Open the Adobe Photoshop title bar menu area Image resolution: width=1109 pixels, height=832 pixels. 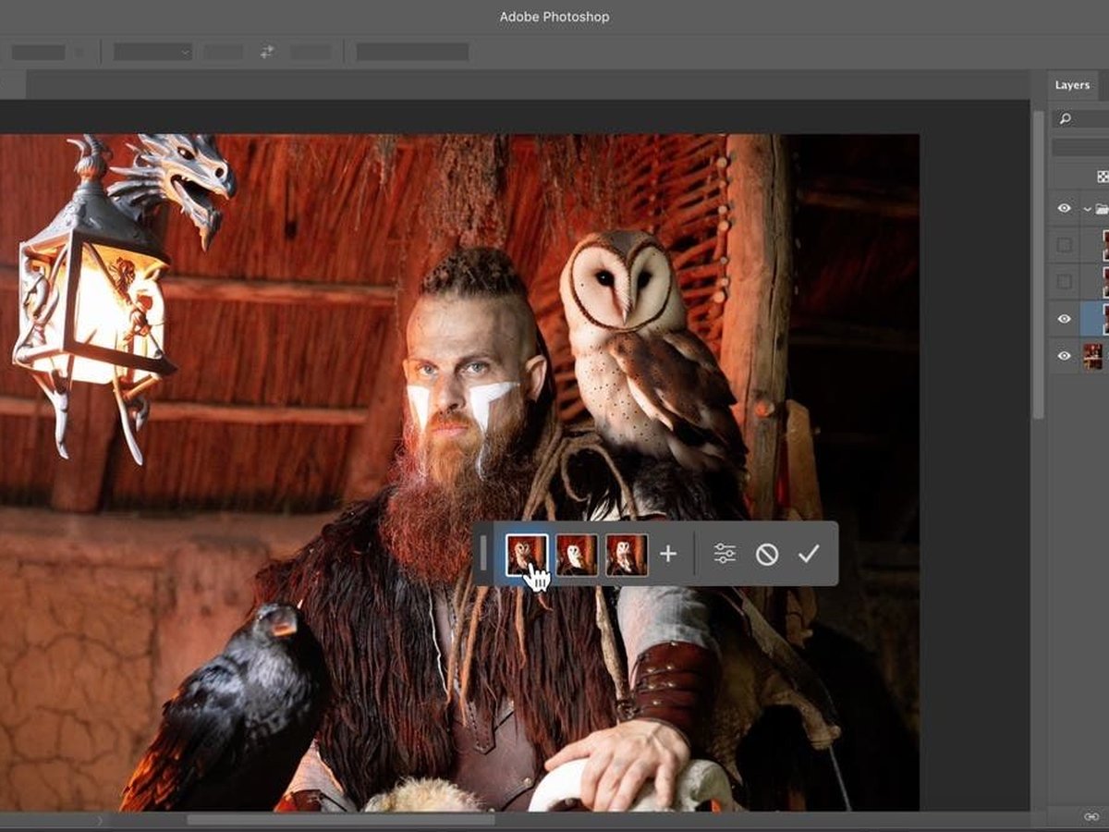(x=554, y=17)
